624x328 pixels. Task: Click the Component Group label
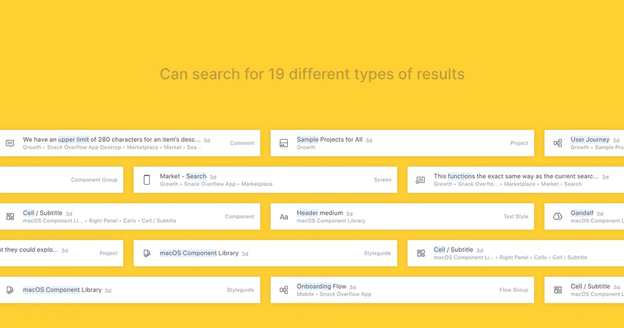click(94, 180)
